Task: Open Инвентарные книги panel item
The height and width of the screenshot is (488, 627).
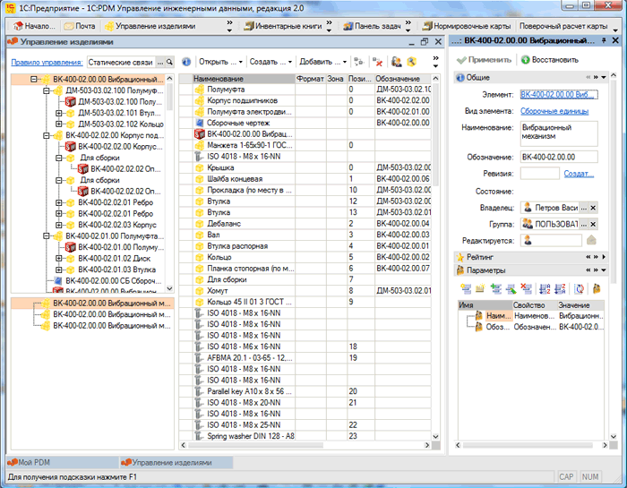Action: click(x=283, y=26)
